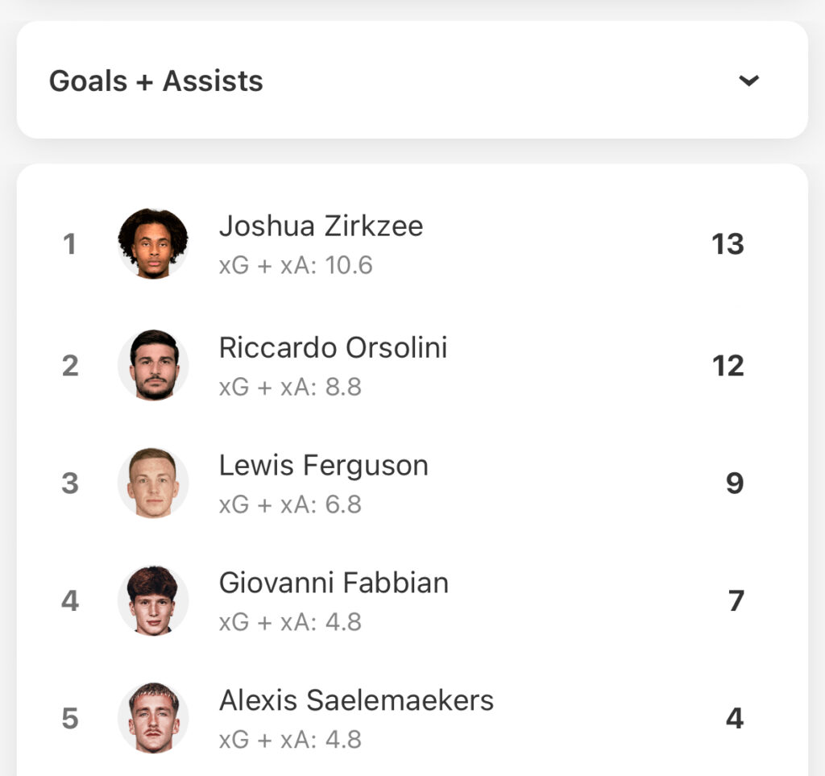Screen dimensions: 825x776
Task: Open Giovanni Fabbian's player profile
Action: 334,583
